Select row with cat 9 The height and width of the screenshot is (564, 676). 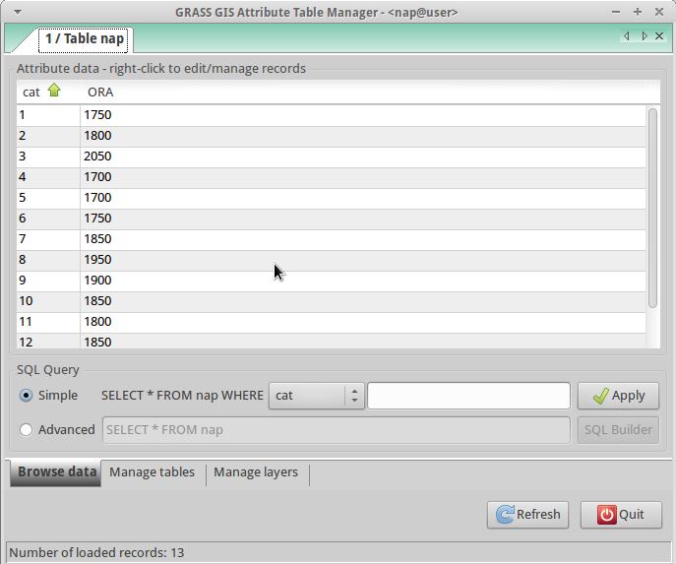(x=331, y=281)
